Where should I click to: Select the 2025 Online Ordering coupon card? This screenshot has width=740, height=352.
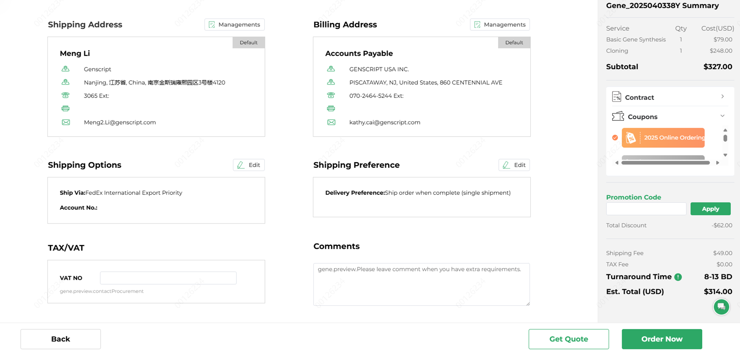(x=663, y=138)
